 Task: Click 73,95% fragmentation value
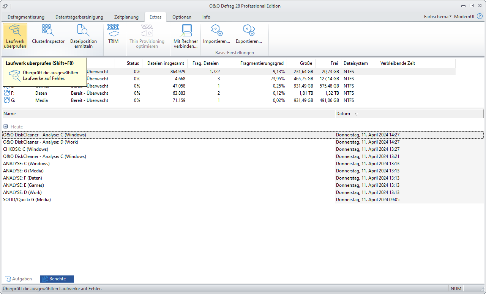point(278,79)
